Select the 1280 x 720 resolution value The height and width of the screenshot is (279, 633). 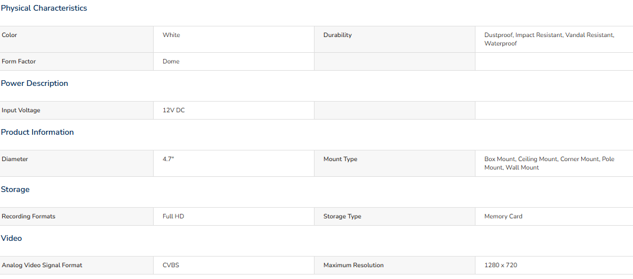tap(501, 266)
